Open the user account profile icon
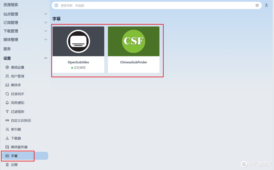Screen dimensions: 274x170 coord(266,5)
